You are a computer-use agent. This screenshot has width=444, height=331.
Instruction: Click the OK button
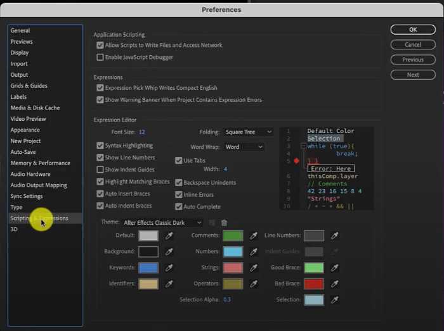[413, 30]
